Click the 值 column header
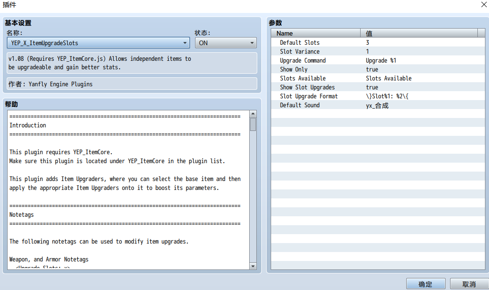The image size is (489, 290). coord(419,34)
